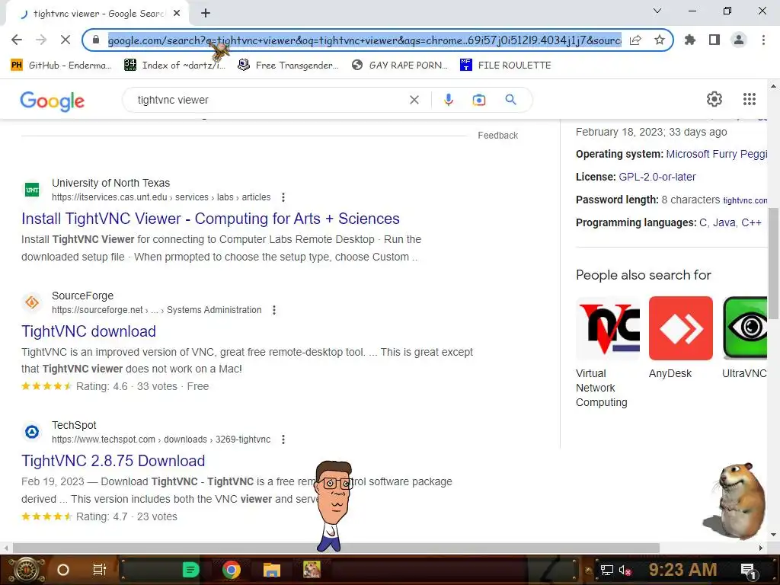780x585 pixels.
Task: Click the Feedback link
Action: tap(497, 136)
